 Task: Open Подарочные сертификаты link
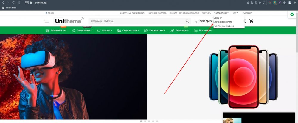point(132,13)
